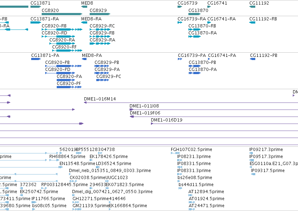Select EST AT24471.5prime
This screenshot has width=298, height=211.
coord(206,206)
